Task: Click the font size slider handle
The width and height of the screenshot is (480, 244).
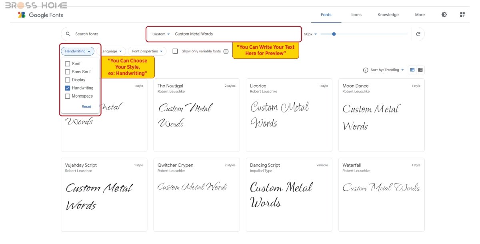Action: pyautogui.click(x=334, y=34)
